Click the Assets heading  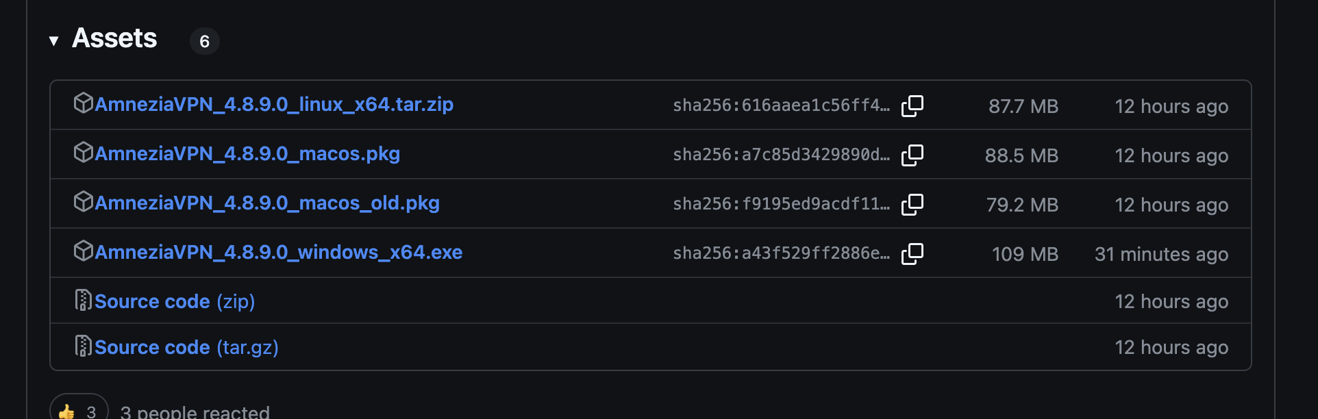click(x=114, y=39)
